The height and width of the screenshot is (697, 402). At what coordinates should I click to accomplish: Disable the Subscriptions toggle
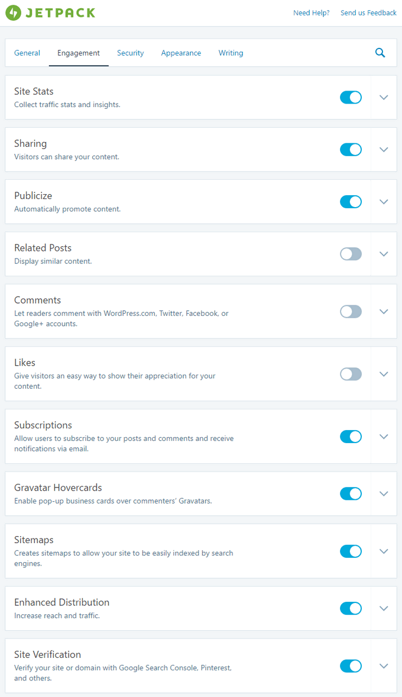point(351,437)
